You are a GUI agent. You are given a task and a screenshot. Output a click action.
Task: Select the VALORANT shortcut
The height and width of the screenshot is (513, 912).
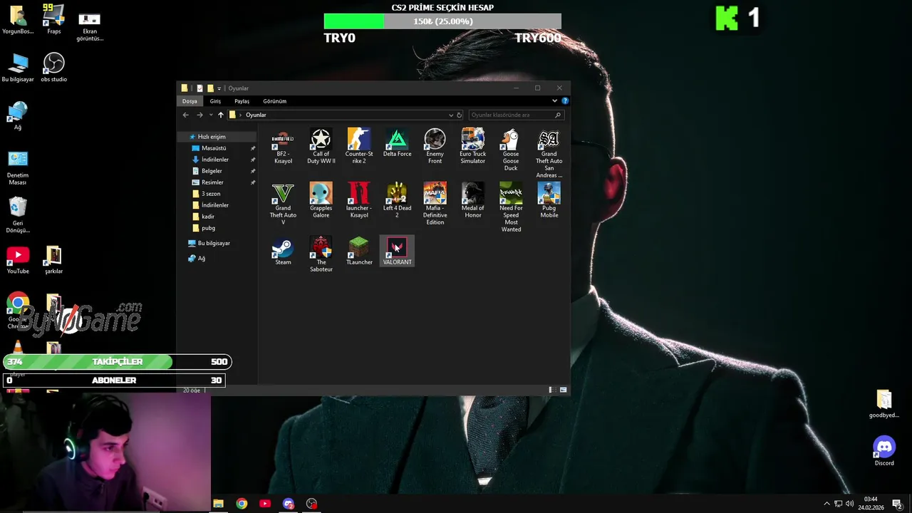click(x=397, y=252)
